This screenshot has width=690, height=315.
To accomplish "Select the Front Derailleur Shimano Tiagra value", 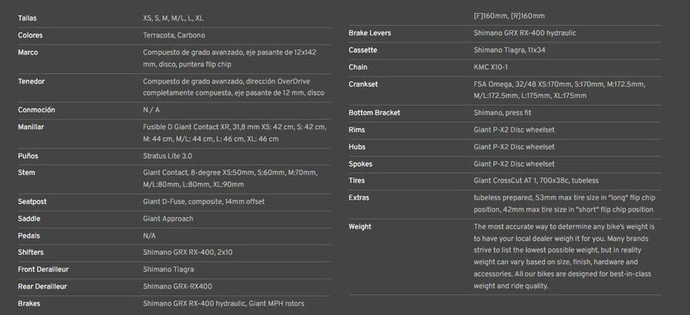I will tap(168, 269).
